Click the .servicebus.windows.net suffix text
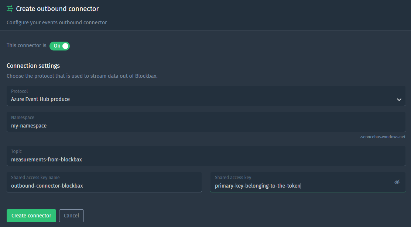The height and width of the screenshot is (227, 411). pyautogui.click(x=383, y=137)
